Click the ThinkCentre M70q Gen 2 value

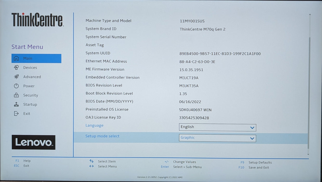tap(202, 29)
